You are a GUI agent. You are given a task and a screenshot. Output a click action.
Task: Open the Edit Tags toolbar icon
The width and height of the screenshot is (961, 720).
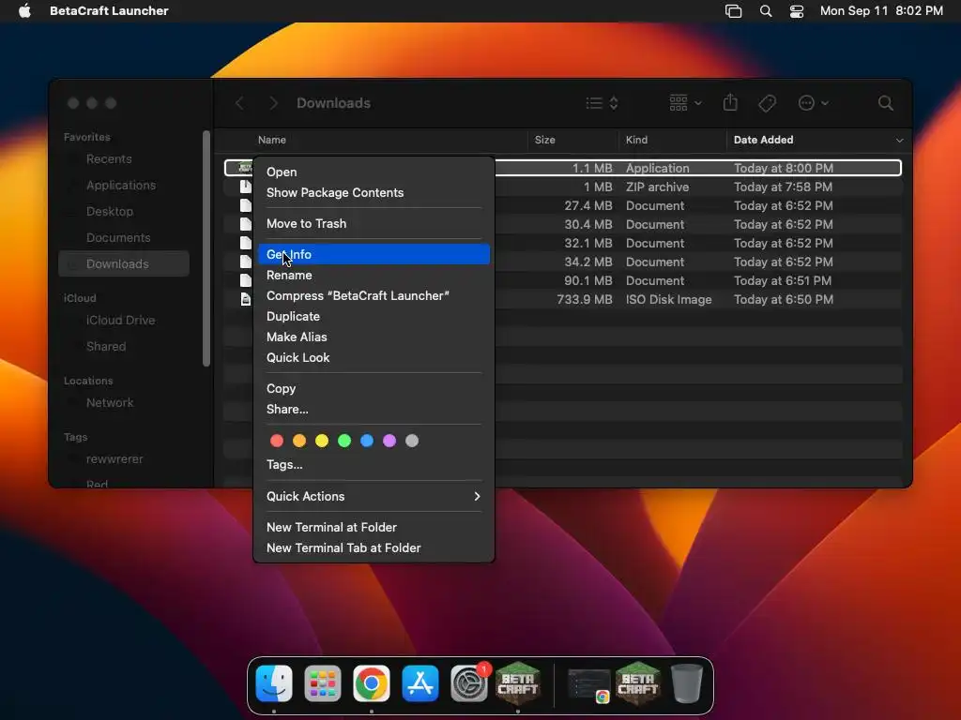pos(767,103)
